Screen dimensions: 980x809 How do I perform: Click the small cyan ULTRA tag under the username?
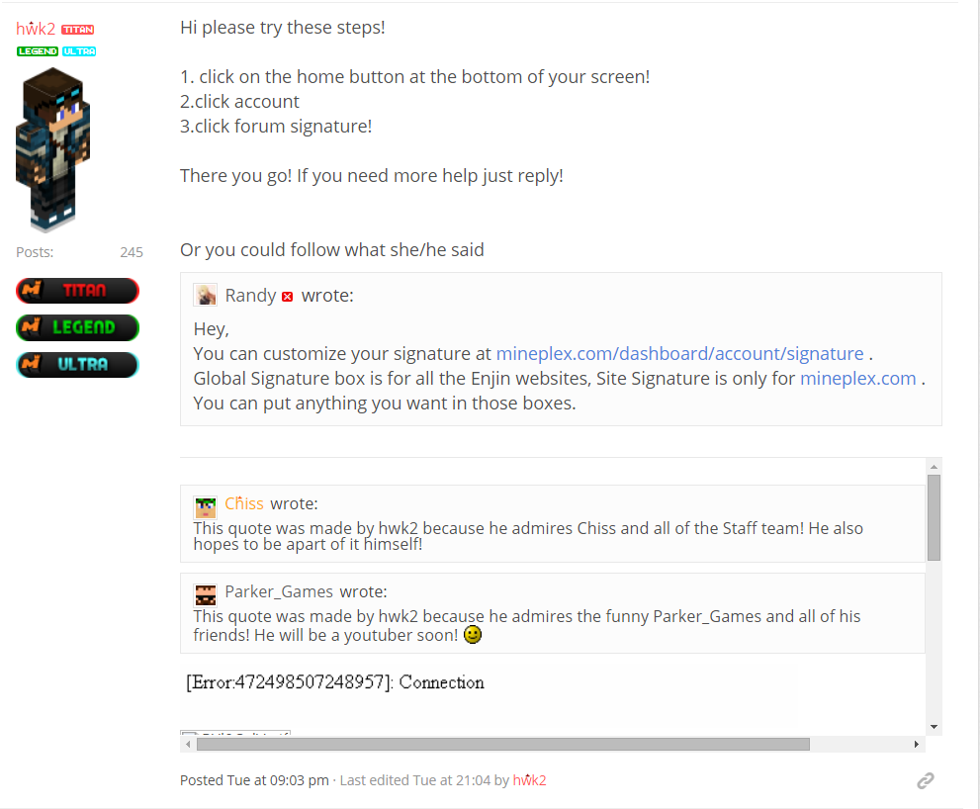(79, 51)
